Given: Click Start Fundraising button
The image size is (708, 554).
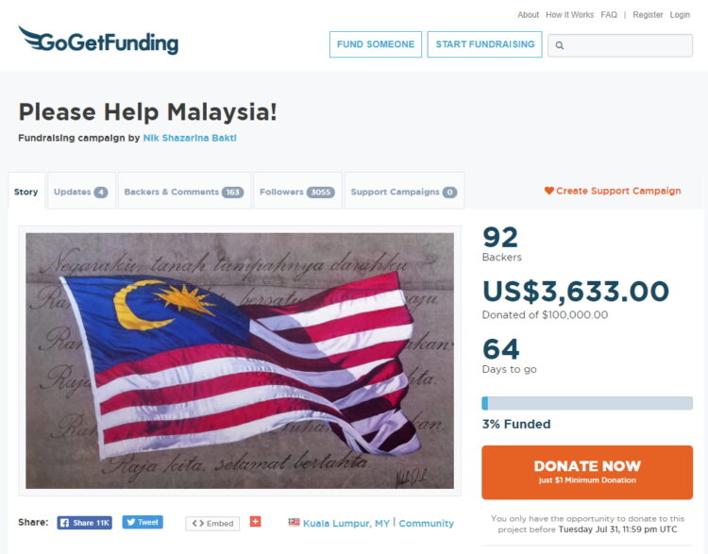Looking at the screenshot, I should pos(485,44).
